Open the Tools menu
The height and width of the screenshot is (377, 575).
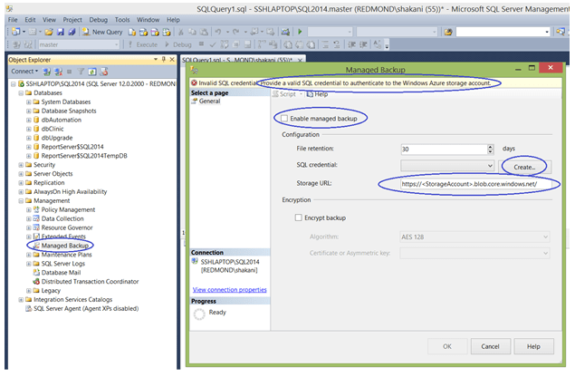(x=122, y=20)
